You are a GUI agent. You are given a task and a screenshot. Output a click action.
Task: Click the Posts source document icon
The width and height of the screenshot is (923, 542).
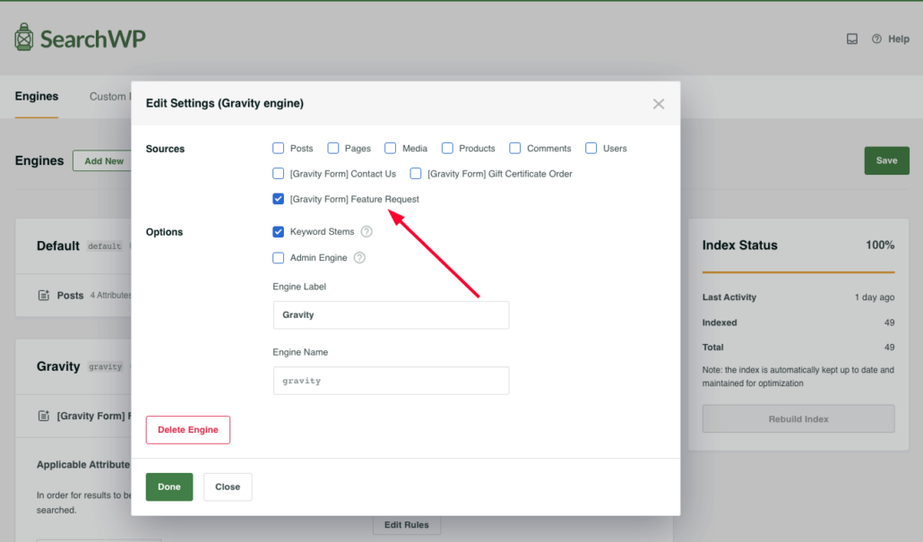click(x=44, y=296)
